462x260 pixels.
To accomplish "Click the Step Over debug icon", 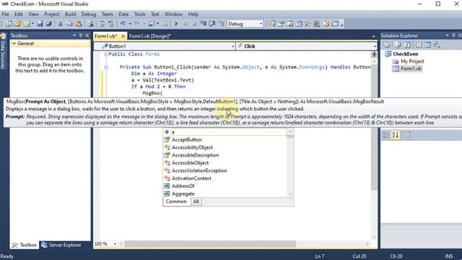I will (212, 24).
